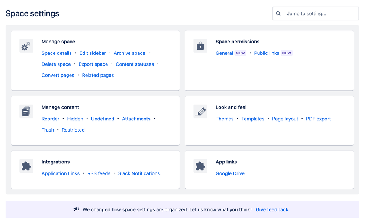Screen dimensions: 371x222
Task: Open Convert pages
Action: point(58,75)
